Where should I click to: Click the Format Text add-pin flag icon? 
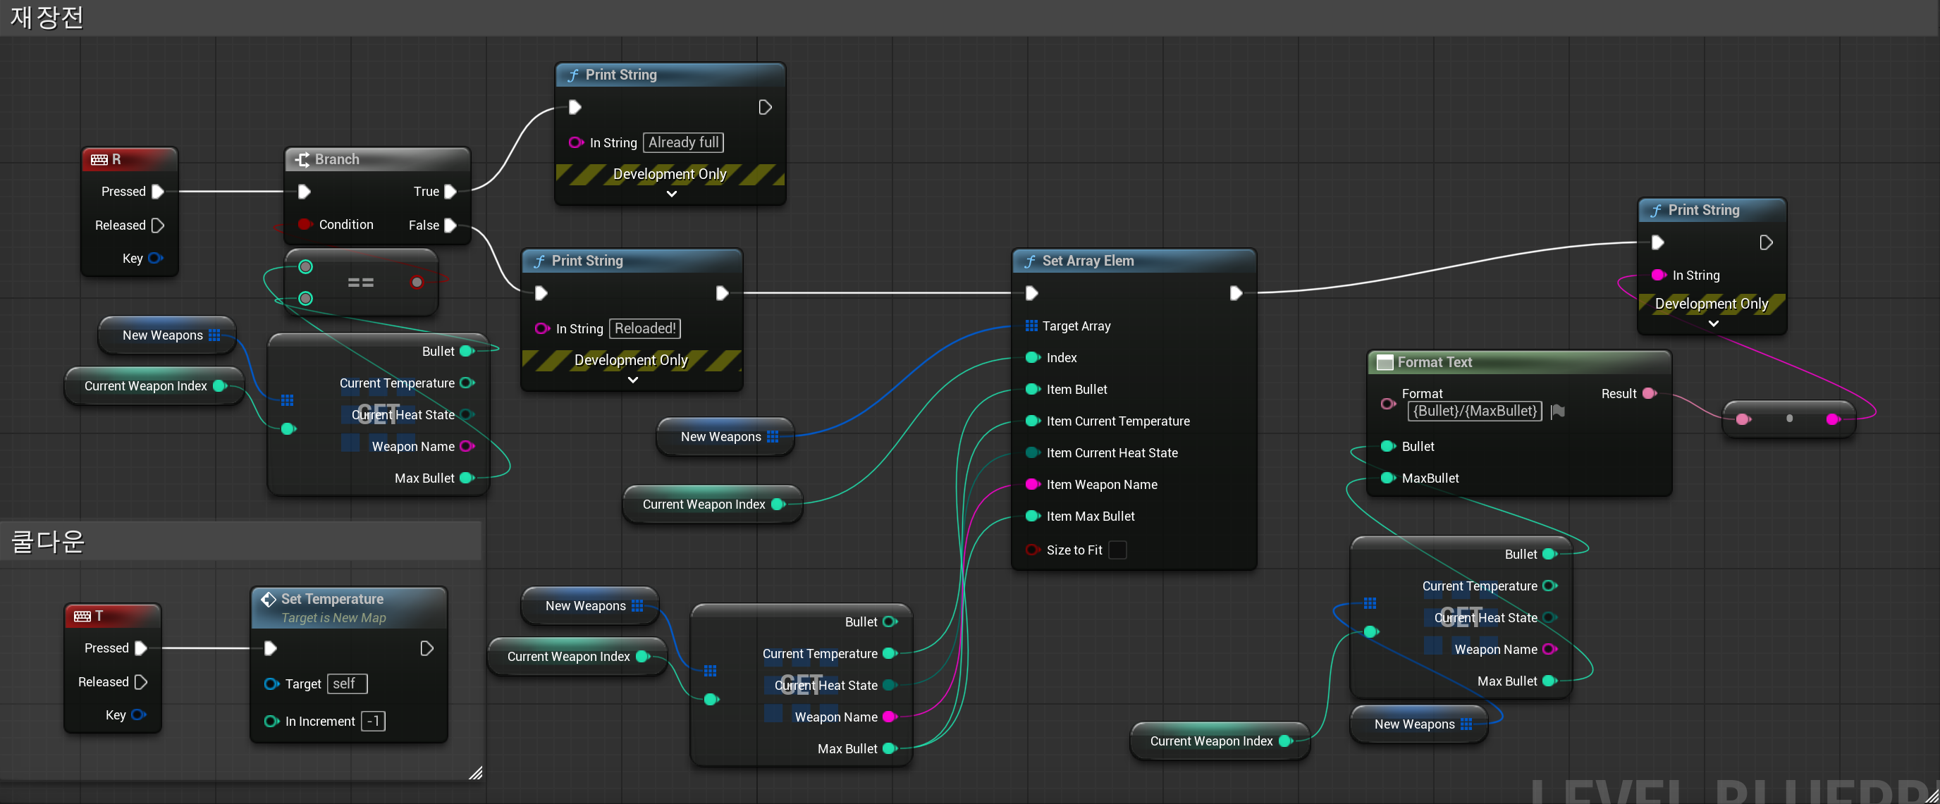tap(1558, 411)
